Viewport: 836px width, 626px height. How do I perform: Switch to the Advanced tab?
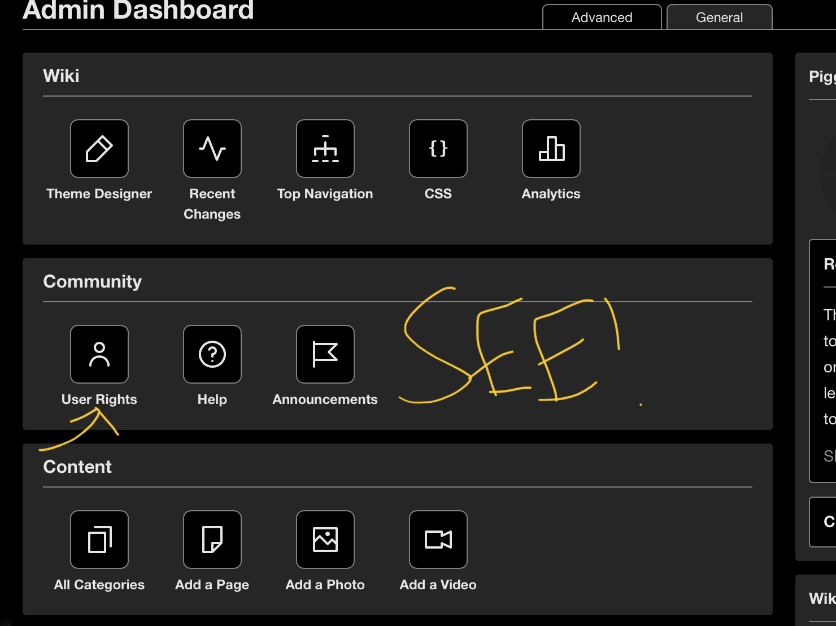pos(602,18)
